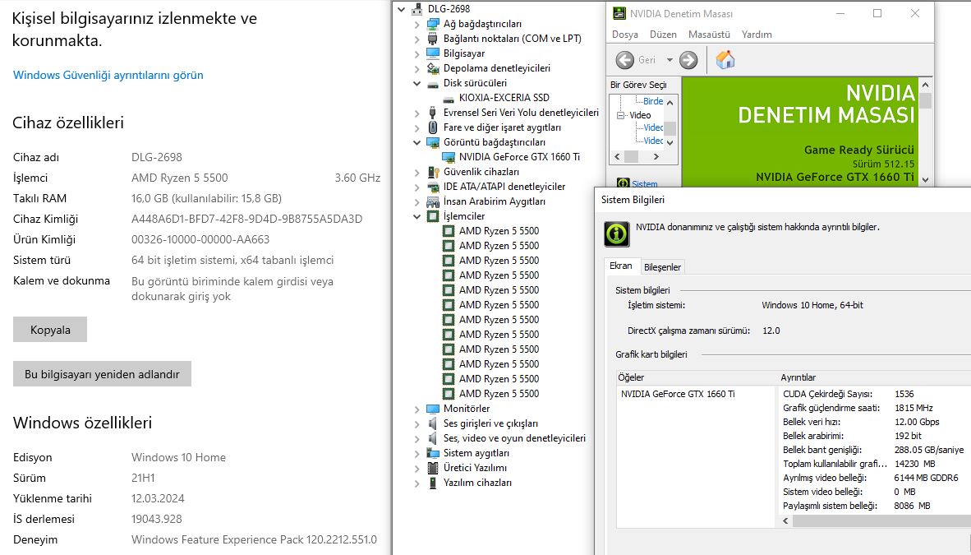Collapse the Video node in NVIDIA task tree
The height and width of the screenshot is (555, 971).
(620, 115)
